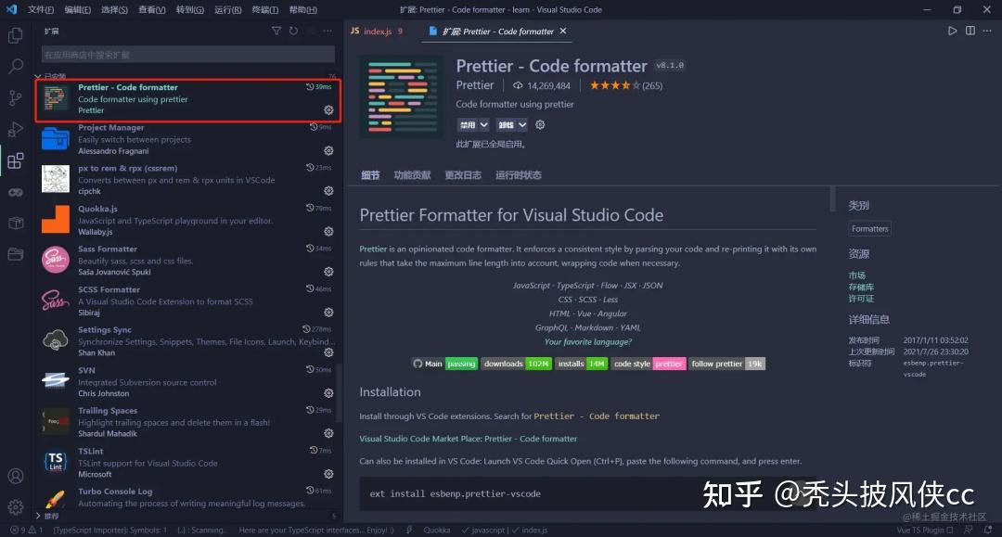
Task: Refresh the extensions list
Action: (293, 31)
